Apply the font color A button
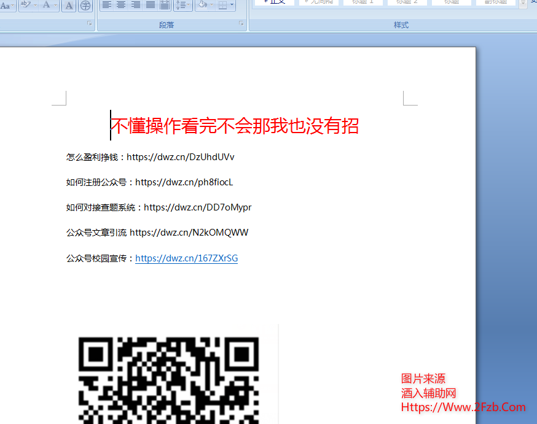Viewport: 537px width, 424px height. click(x=46, y=5)
